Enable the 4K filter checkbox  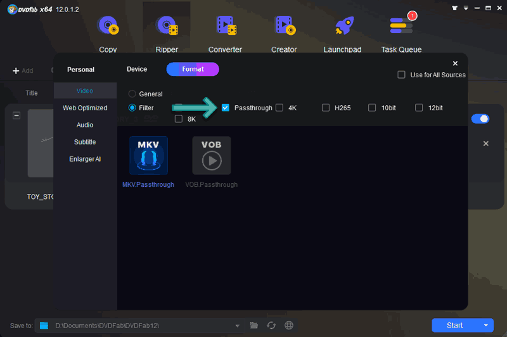tap(279, 108)
